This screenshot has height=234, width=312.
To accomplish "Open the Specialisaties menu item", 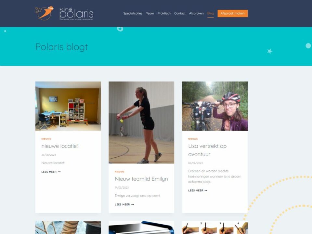I will click(x=133, y=13).
